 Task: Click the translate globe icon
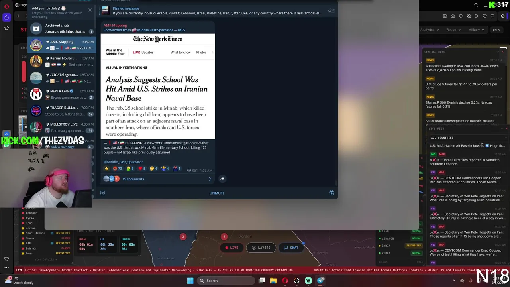[469, 16]
